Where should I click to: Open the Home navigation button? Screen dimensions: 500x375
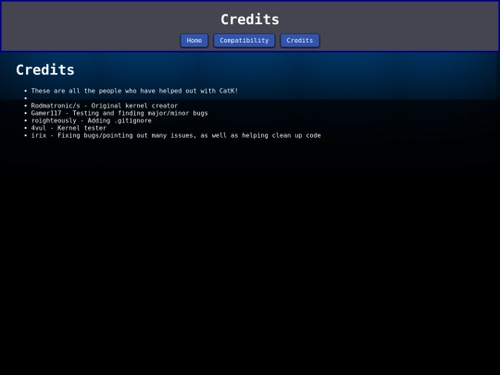(x=194, y=41)
